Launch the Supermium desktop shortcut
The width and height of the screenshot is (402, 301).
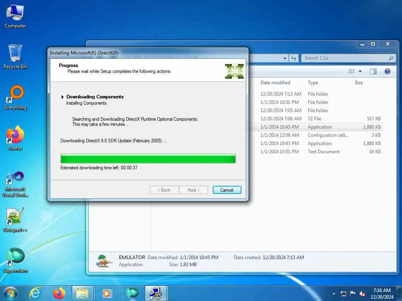15,260
